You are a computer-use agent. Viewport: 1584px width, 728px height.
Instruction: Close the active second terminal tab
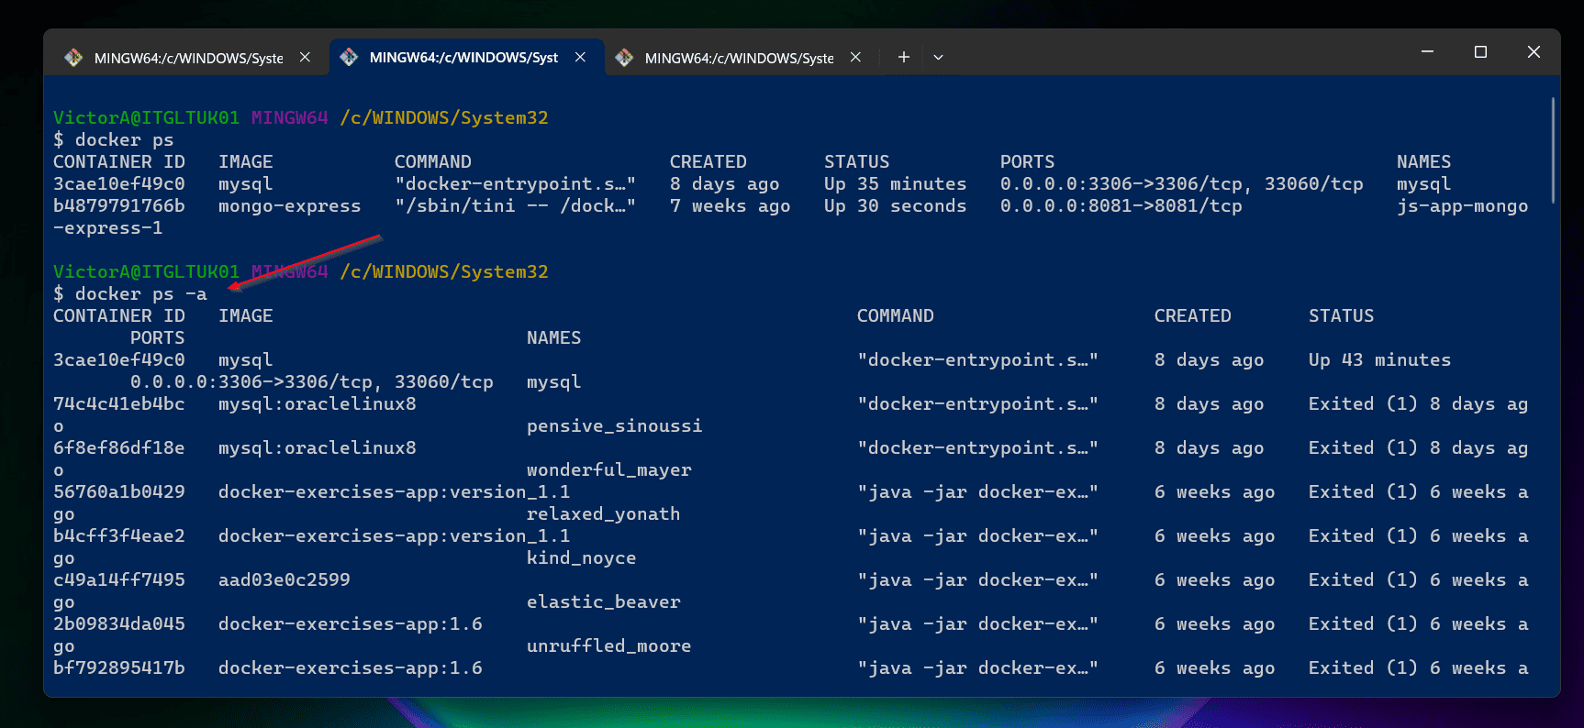(x=580, y=57)
